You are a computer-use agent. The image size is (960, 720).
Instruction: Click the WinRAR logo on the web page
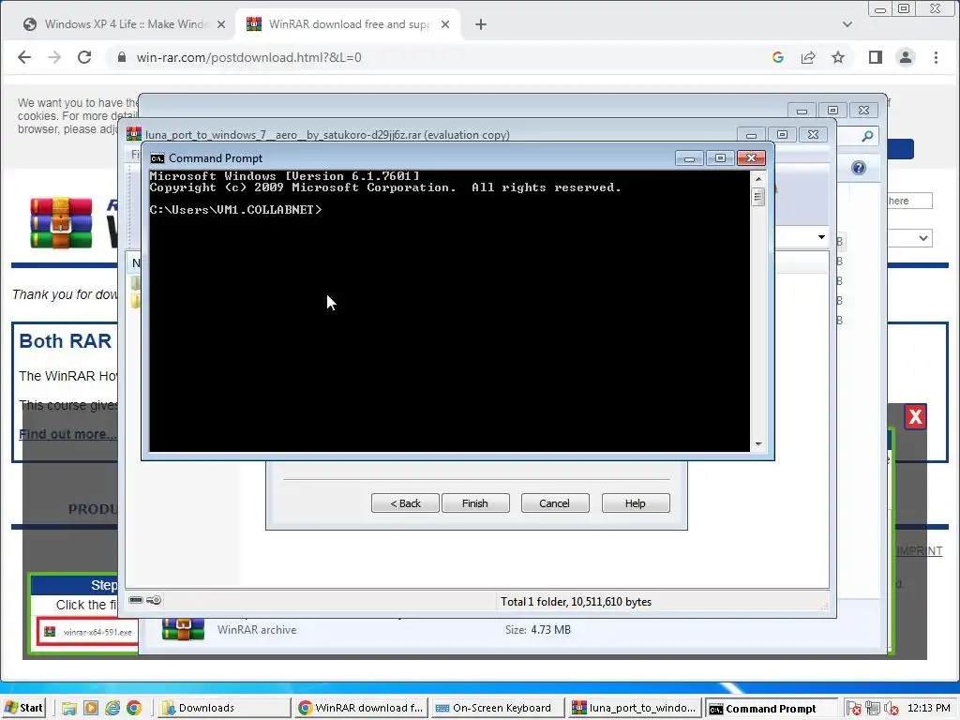[x=61, y=222]
